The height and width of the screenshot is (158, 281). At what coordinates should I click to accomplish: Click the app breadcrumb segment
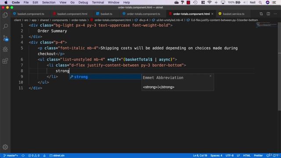34,20
